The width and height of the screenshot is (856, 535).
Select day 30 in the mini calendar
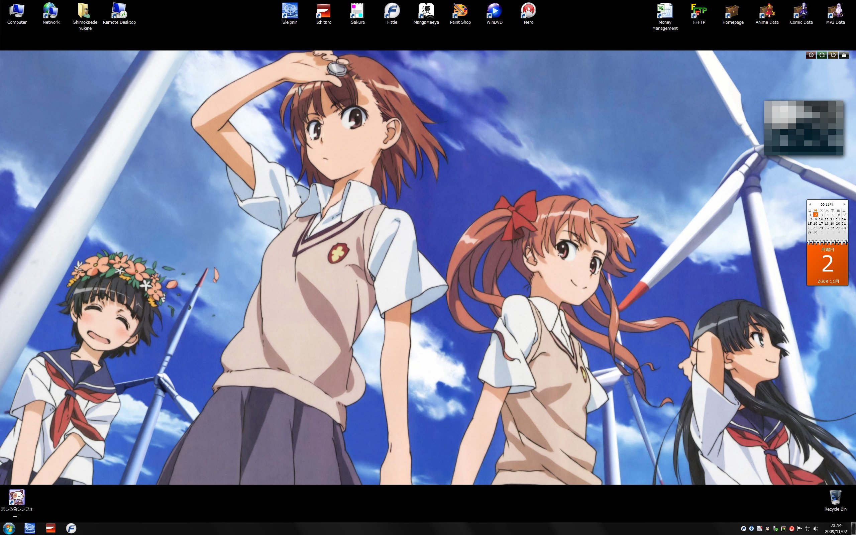coord(815,232)
